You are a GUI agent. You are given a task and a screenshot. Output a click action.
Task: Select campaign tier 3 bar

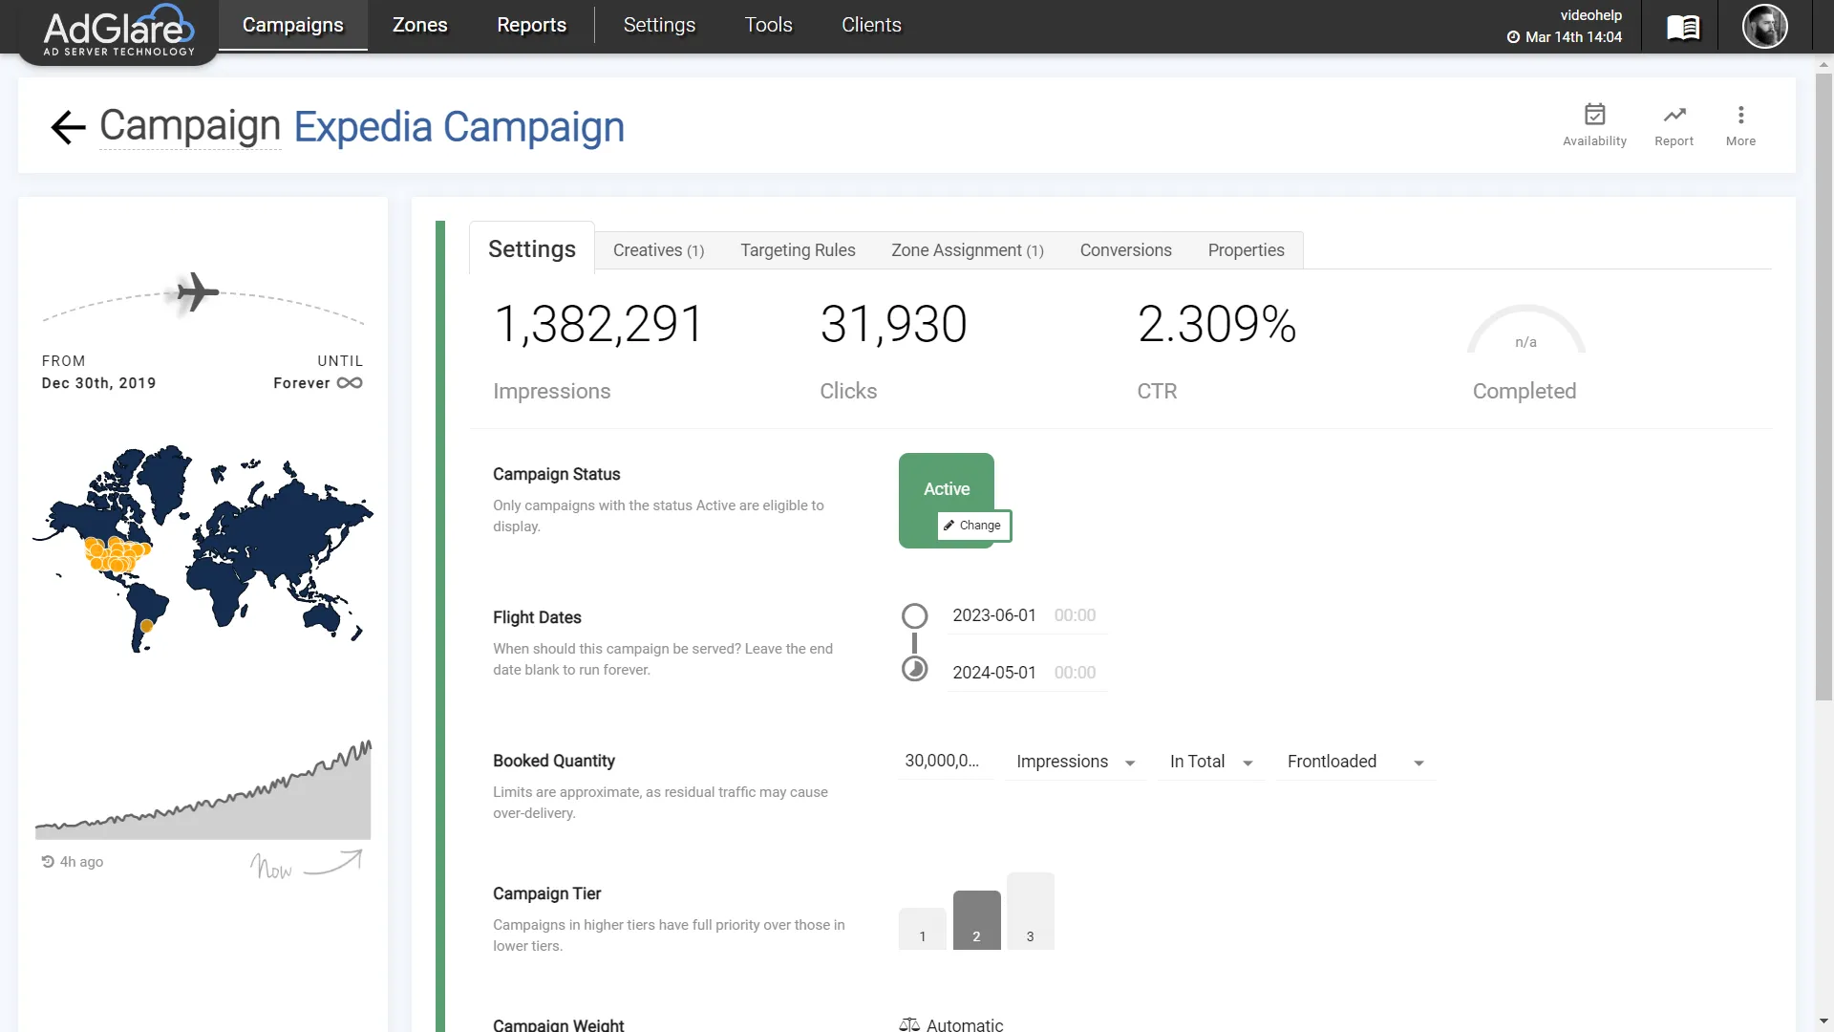tap(1030, 912)
